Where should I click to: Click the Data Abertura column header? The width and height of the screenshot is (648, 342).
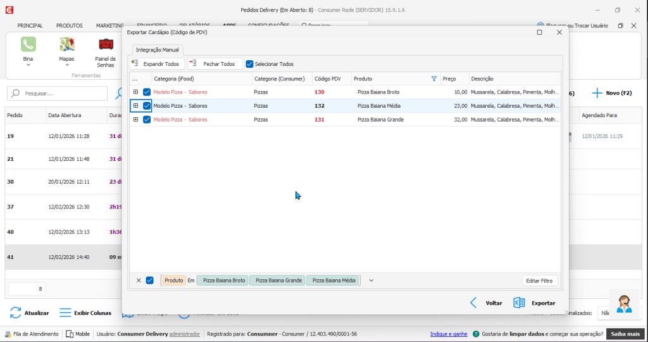click(77, 115)
